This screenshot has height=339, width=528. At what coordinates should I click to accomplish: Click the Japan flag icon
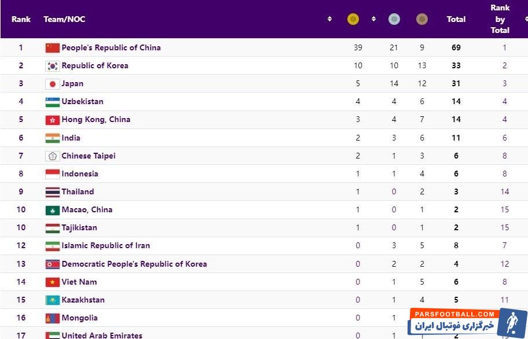(x=53, y=84)
